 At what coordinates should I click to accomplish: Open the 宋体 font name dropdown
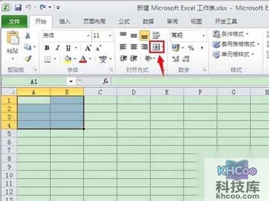pyautogui.click(x=88, y=35)
